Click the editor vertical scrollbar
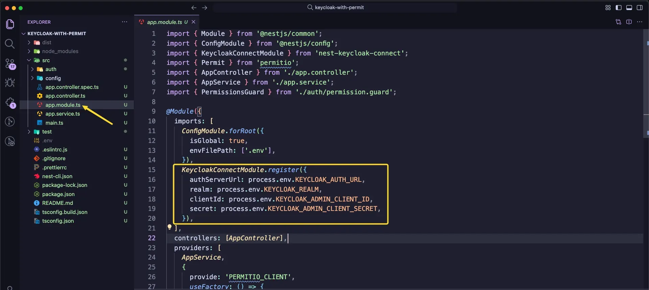The width and height of the screenshot is (649, 290). (x=646, y=84)
